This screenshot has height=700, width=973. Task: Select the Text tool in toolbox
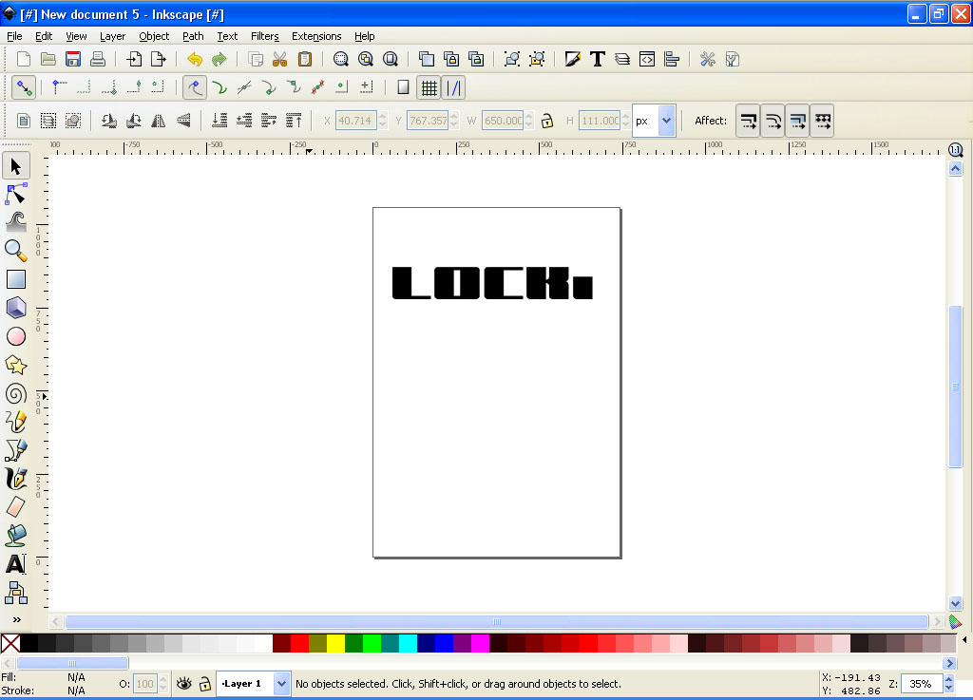pos(16,564)
